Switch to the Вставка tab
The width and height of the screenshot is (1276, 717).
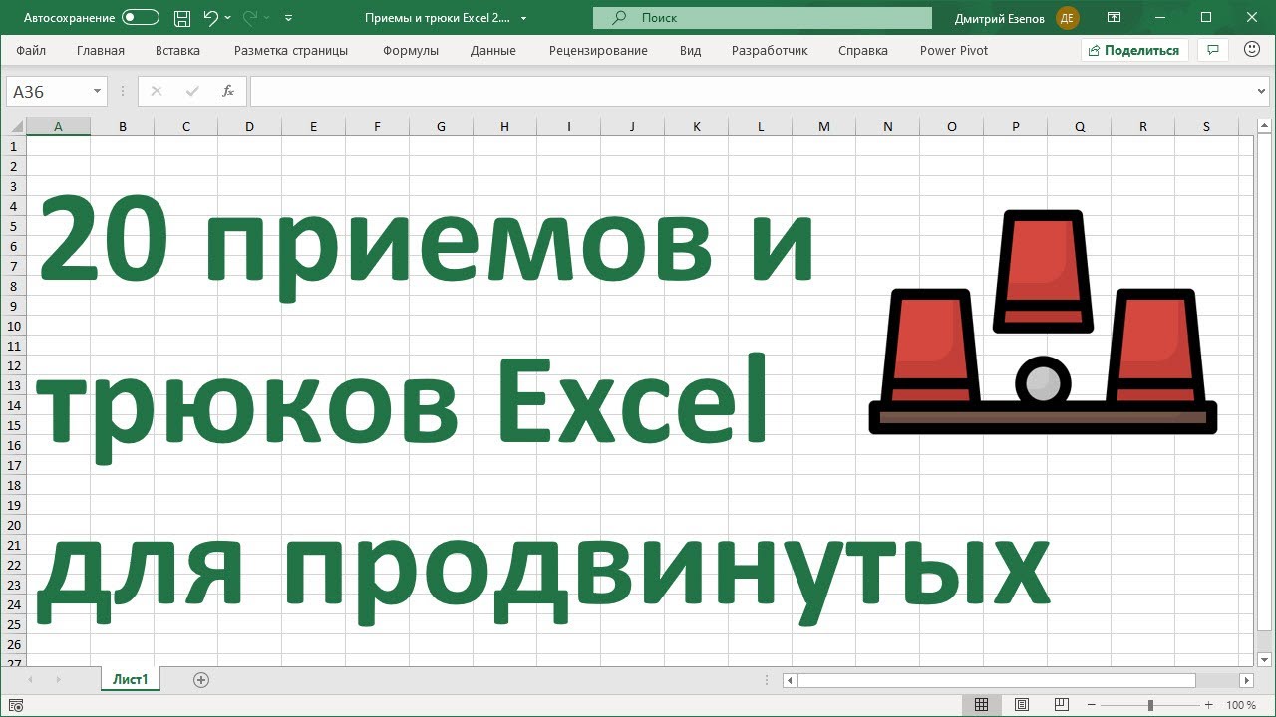[x=177, y=50]
